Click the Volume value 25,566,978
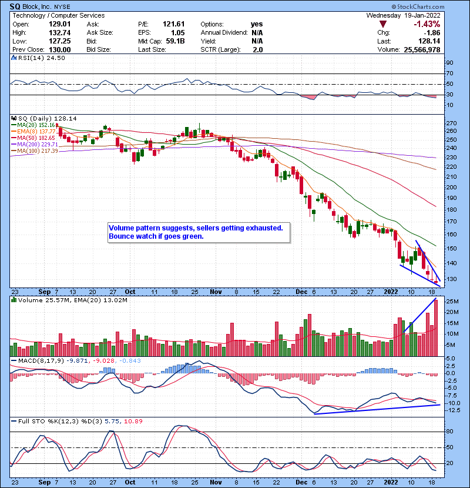The height and width of the screenshot is (488, 470). pyautogui.click(x=422, y=50)
